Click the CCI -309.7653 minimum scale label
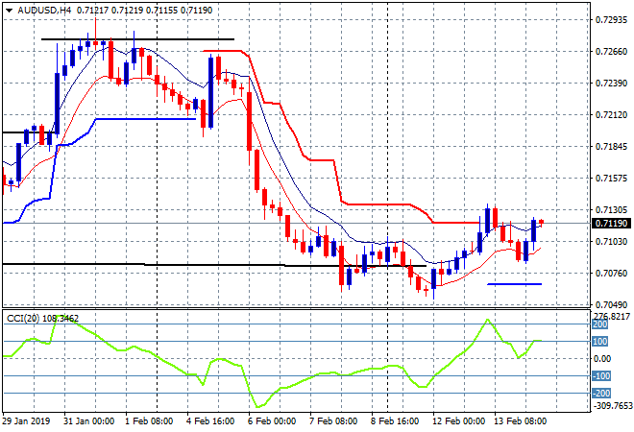The width and height of the screenshot is (634, 432). [612, 405]
